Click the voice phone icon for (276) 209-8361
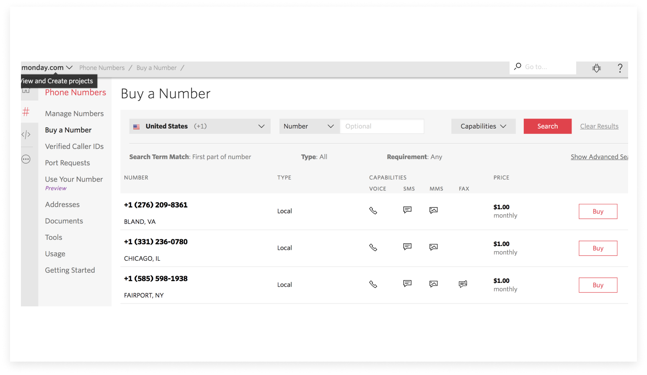Screen dimensions: 647x375 click(373, 211)
